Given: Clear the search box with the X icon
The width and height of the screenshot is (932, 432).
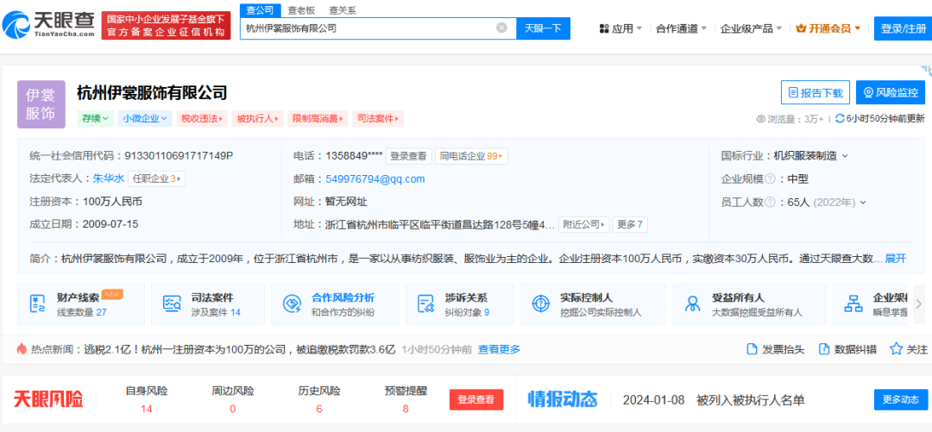Looking at the screenshot, I should pos(501,28).
